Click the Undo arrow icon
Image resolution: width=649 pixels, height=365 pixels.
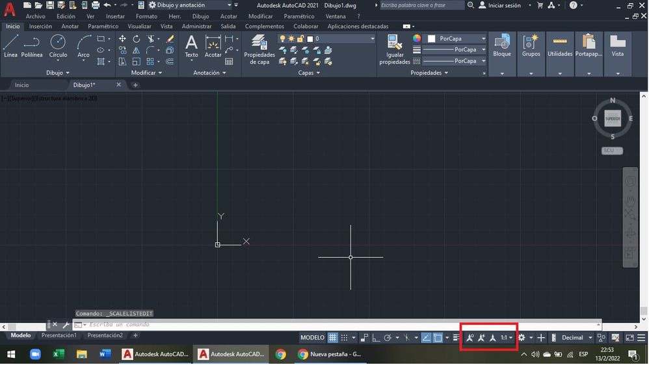[x=107, y=5]
